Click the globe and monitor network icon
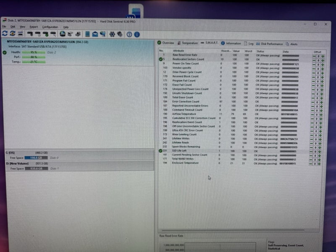 click(103, 34)
